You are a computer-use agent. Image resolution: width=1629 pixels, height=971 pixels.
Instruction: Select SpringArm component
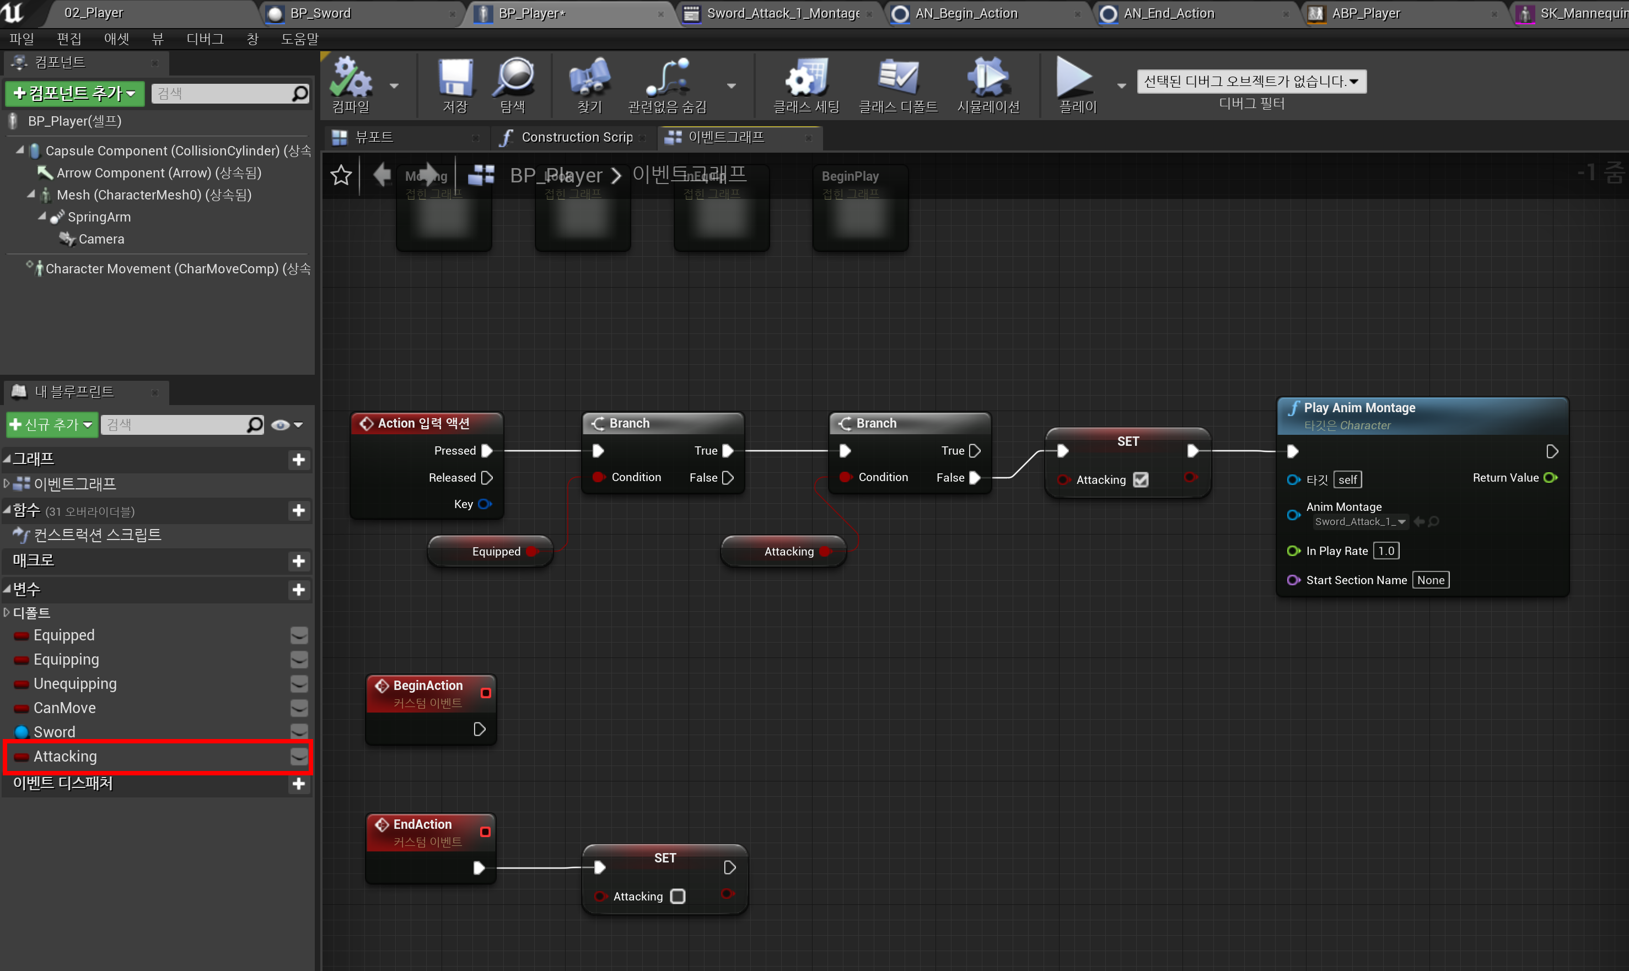pyautogui.click(x=99, y=217)
